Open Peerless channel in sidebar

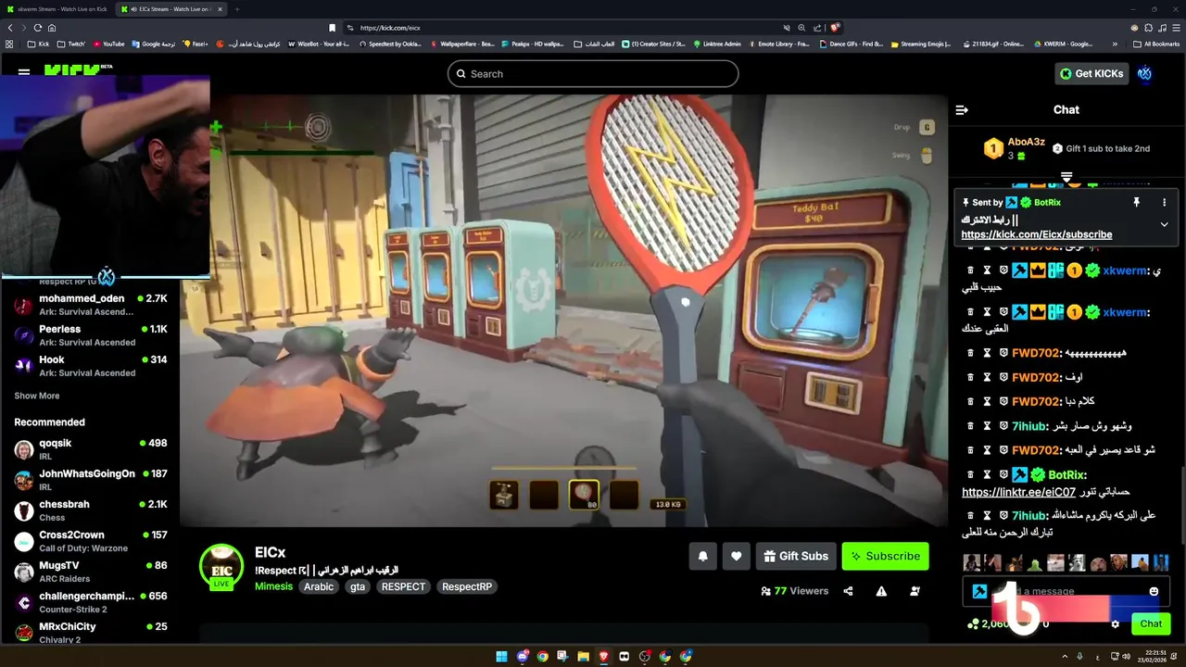[x=90, y=335]
